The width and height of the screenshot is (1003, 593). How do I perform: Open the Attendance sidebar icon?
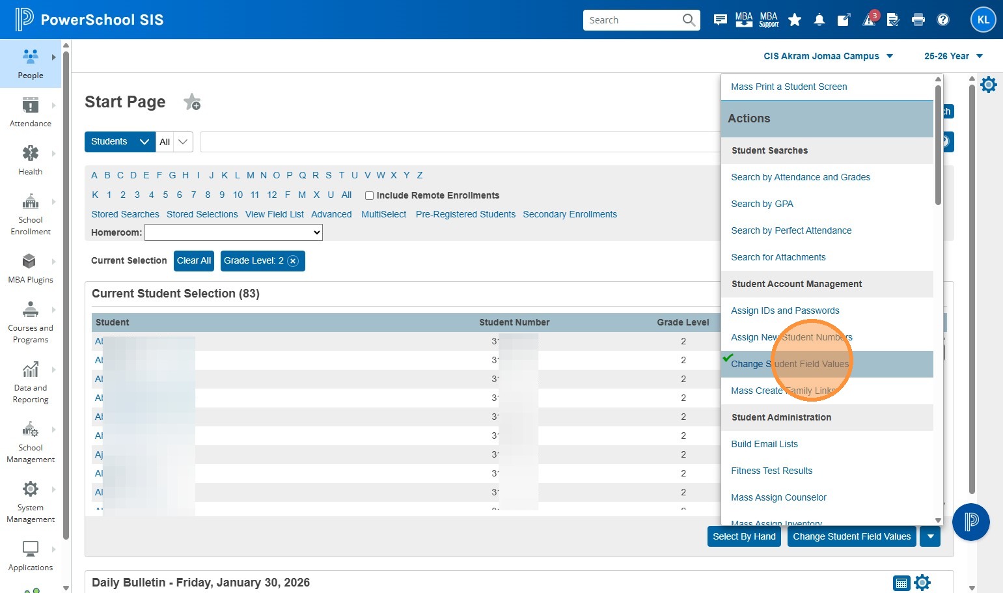pyautogui.click(x=30, y=112)
